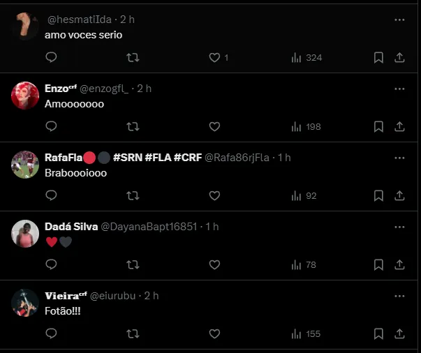Viewport: 421px width, 353px height.
Task: Like Dadá Silva's hearts tweet
Action: coord(214,264)
